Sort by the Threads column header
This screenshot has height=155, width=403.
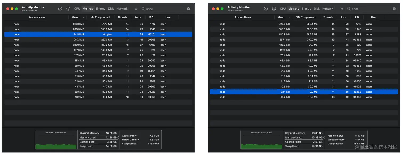[x=122, y=17]
